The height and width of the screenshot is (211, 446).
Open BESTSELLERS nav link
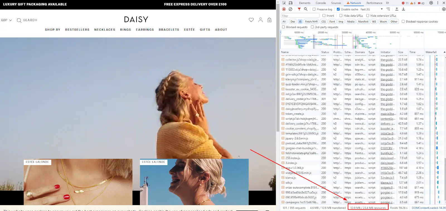77,30
